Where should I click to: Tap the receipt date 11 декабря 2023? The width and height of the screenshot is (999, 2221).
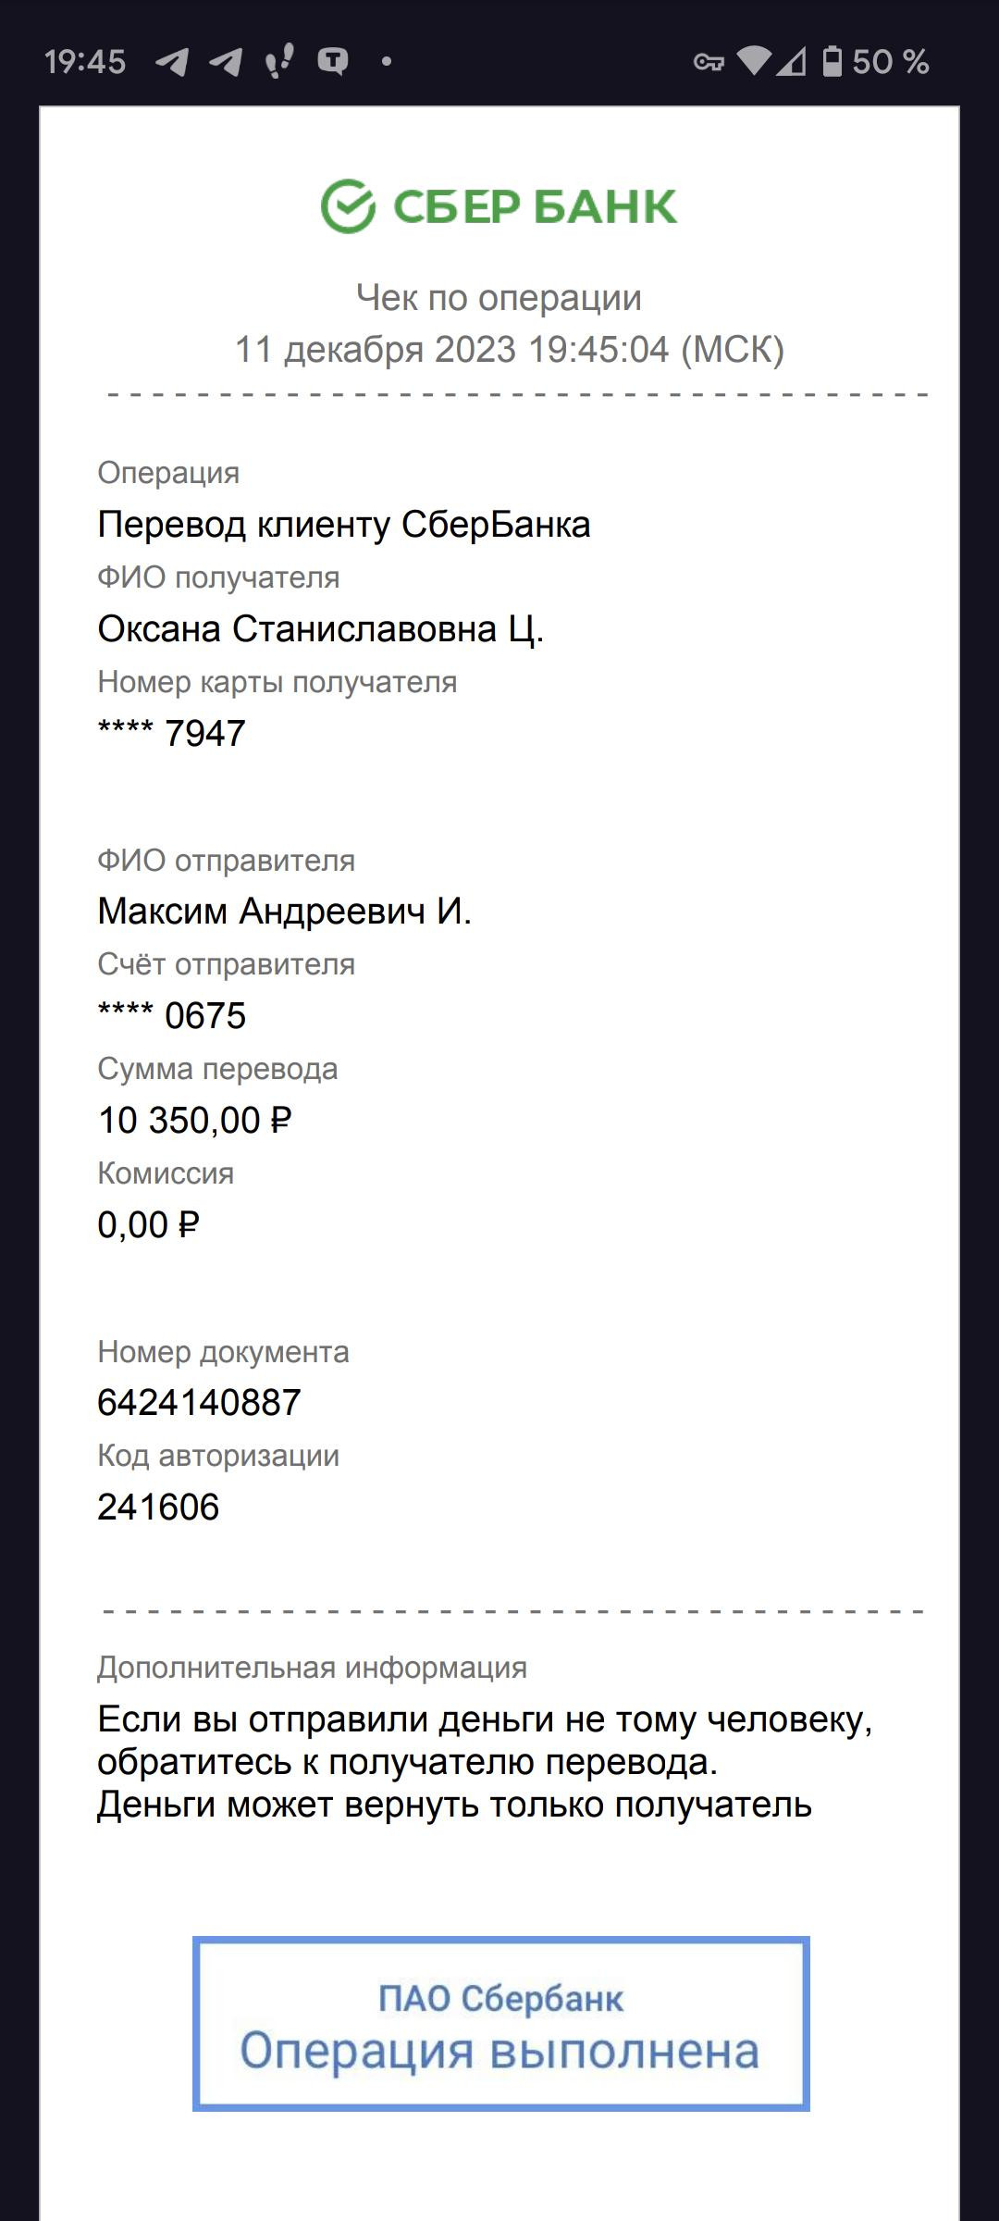[375, 350]
